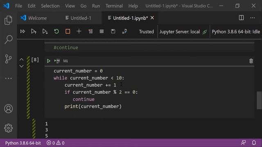Restore down the VS Code window

click(237, 6)
